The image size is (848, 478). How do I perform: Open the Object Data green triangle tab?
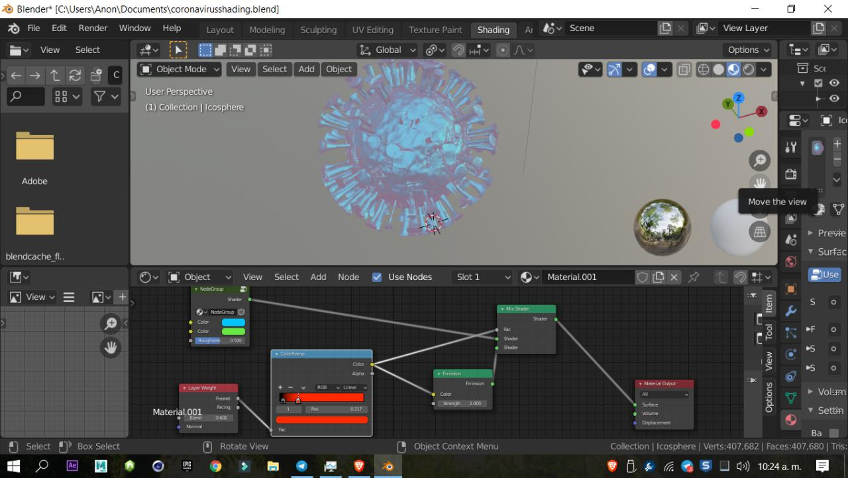pyautogui.click(x=790, y=398)
